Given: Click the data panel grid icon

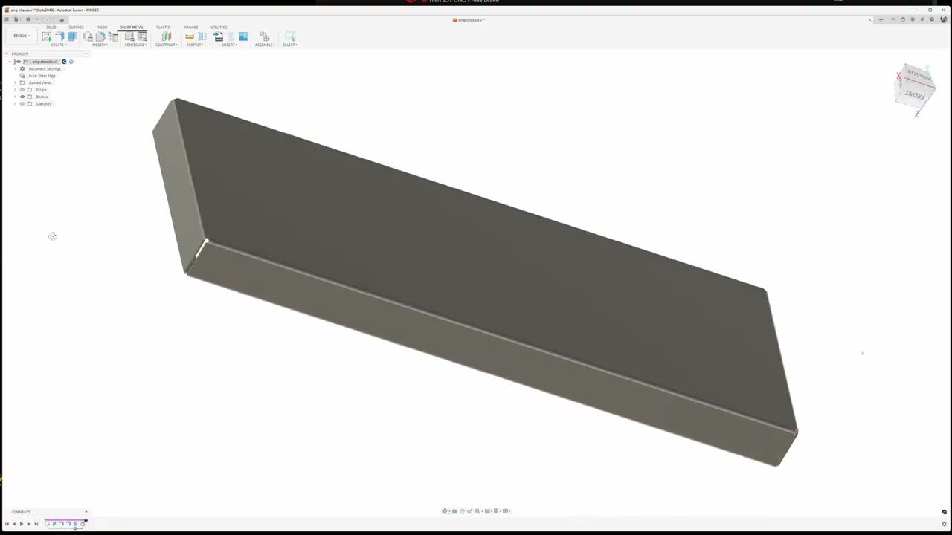Looking at the screenshot, I should [7, 19].
